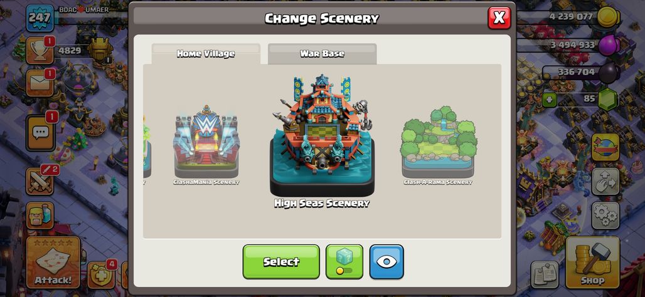This screenshot has height=297, width=645.
Task: Choose the Clash-A-Rama Scenery thumbnail
Action: pyautogui.click(x=438, y=145)
